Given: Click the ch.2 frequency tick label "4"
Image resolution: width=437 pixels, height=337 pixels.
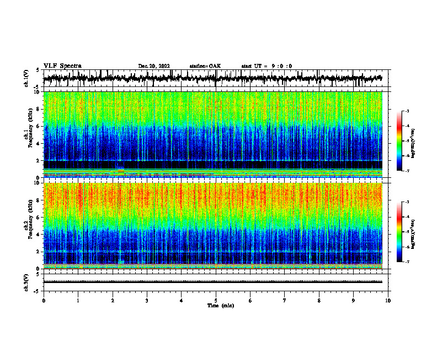Looking at the screenshot, I should 38,235.
